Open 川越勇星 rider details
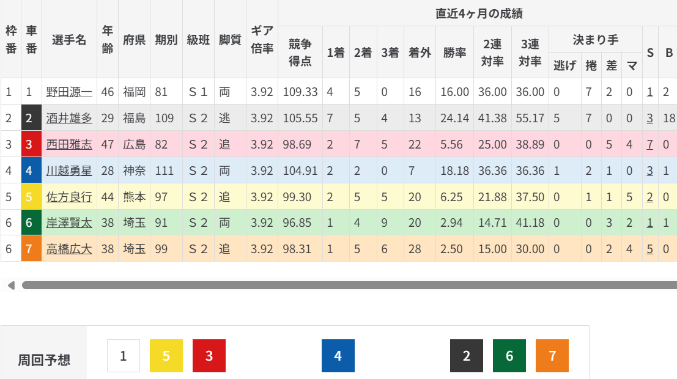677x379 pixels. click(69, 171)
